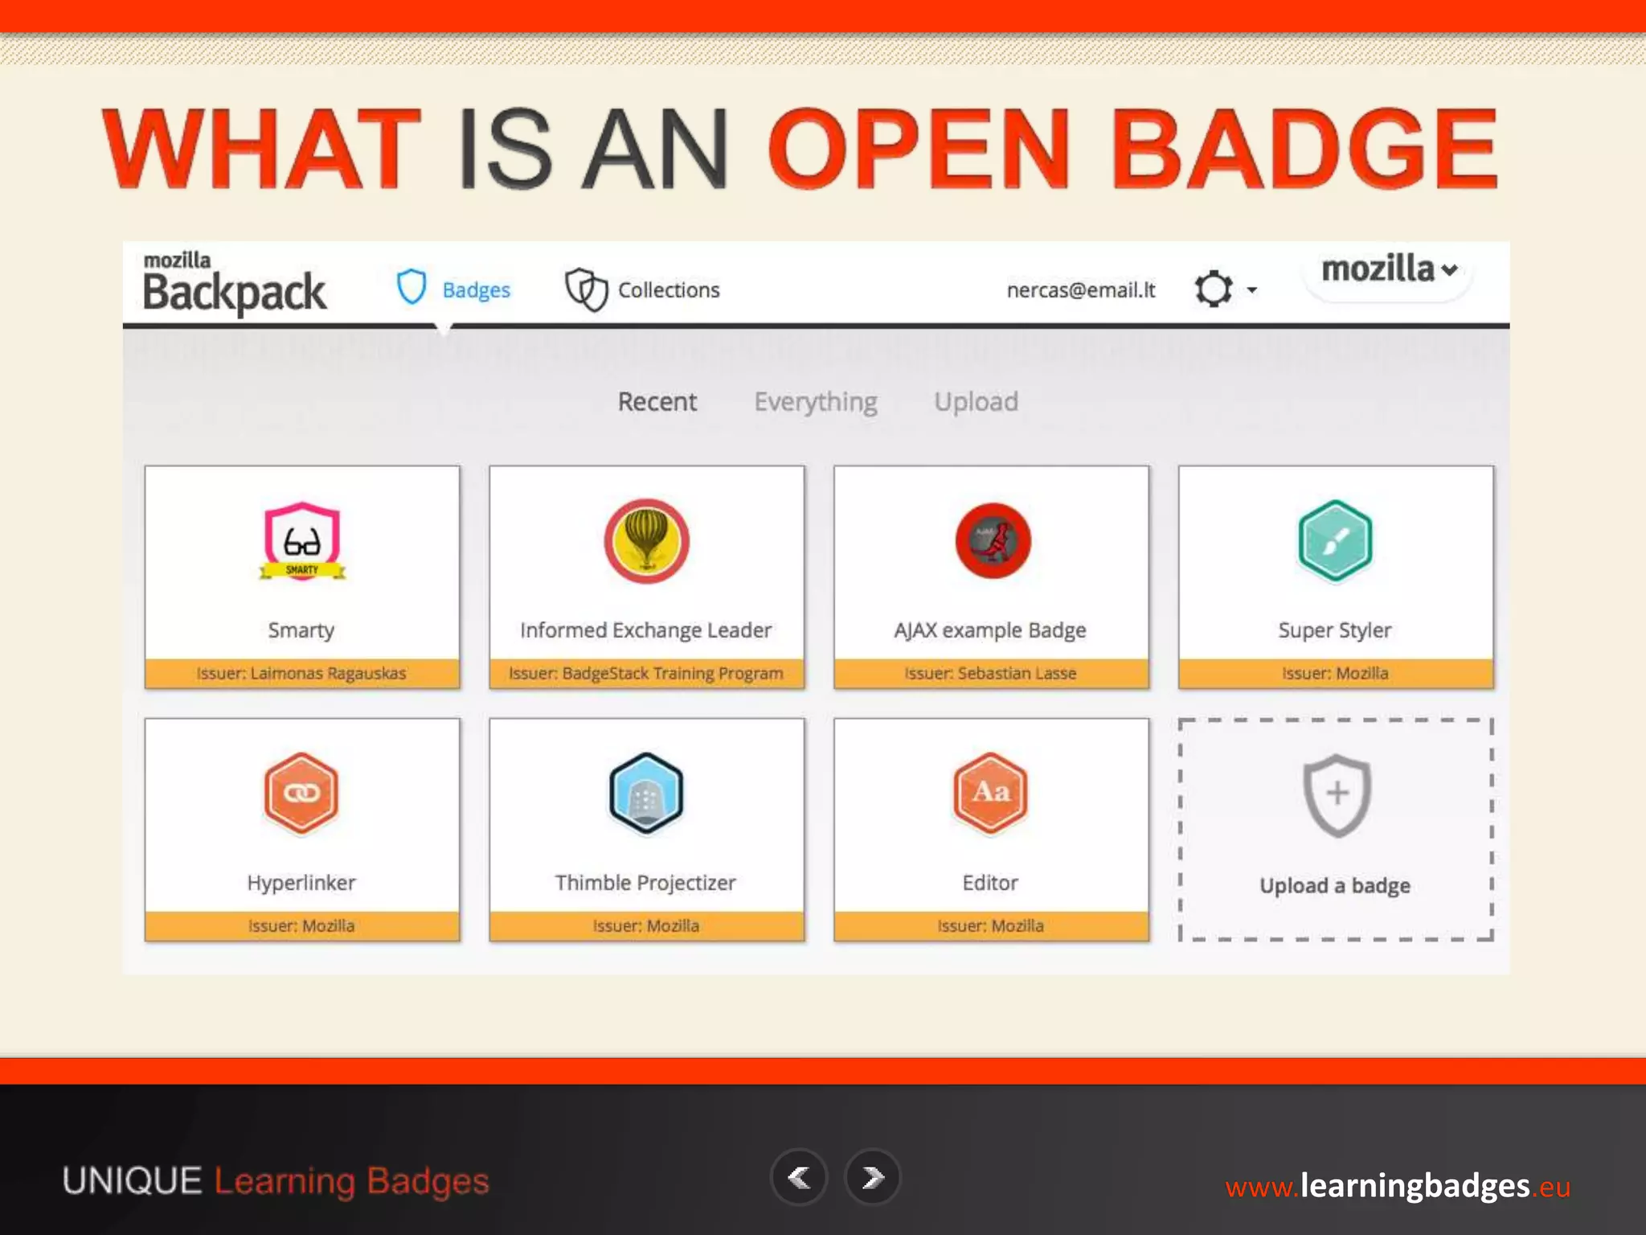Click the 'Smarty' badge title

[x=301, y=630]
